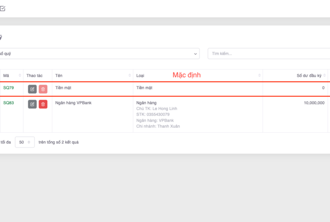Click the edit icon for SQ79
The height and width of the screenshot is (222, 330).
[32, 89]
